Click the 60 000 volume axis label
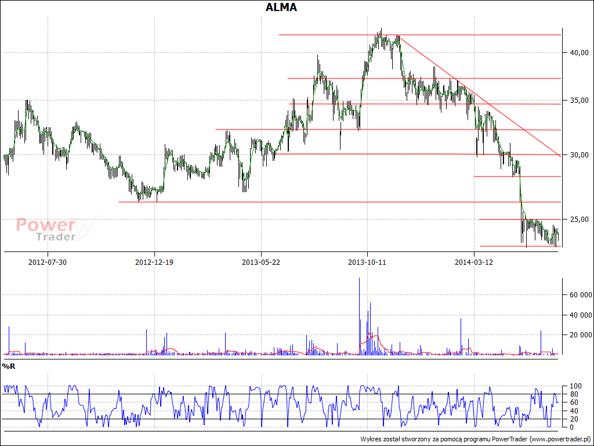594x446 pixels. 579,295
